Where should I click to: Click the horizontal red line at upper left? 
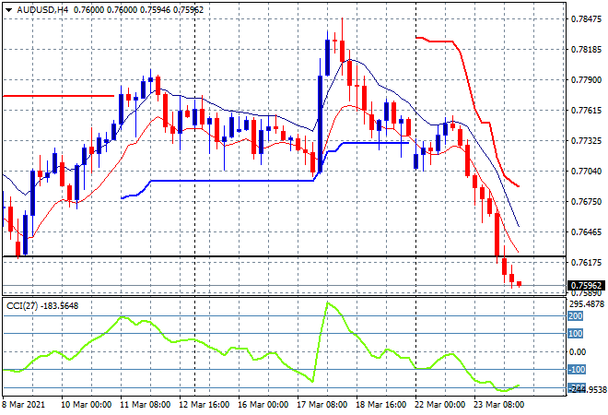pyautogui.click(x=55, y=95)
